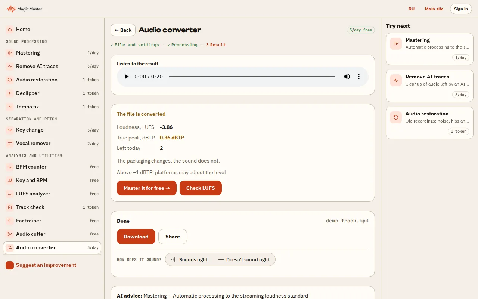
Task: Click the Tempo fix icon
Action: tap(10, 107)
